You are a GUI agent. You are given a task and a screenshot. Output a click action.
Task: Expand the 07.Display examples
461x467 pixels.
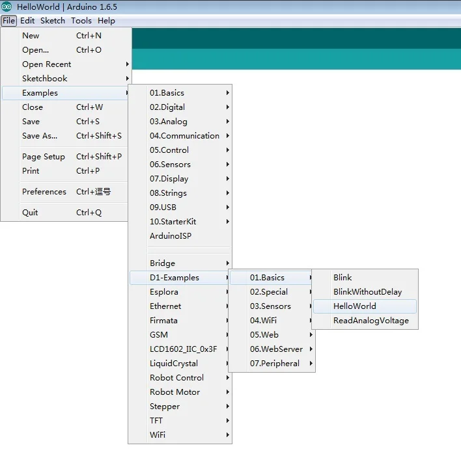[180, 178]
